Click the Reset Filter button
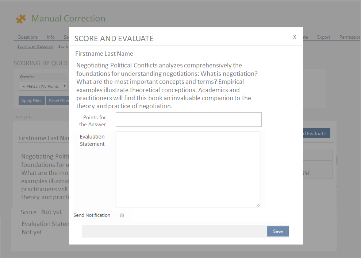 tap(57, 101)
